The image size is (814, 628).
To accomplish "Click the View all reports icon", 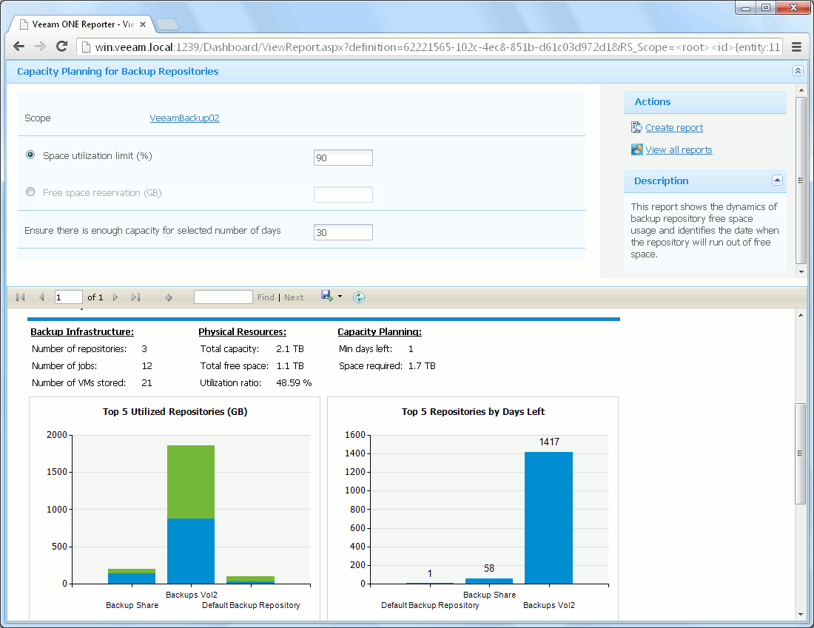I will click(636, 149).
